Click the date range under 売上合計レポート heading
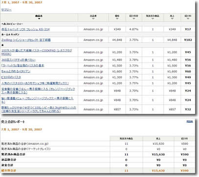199x177 pixels. 22,130
